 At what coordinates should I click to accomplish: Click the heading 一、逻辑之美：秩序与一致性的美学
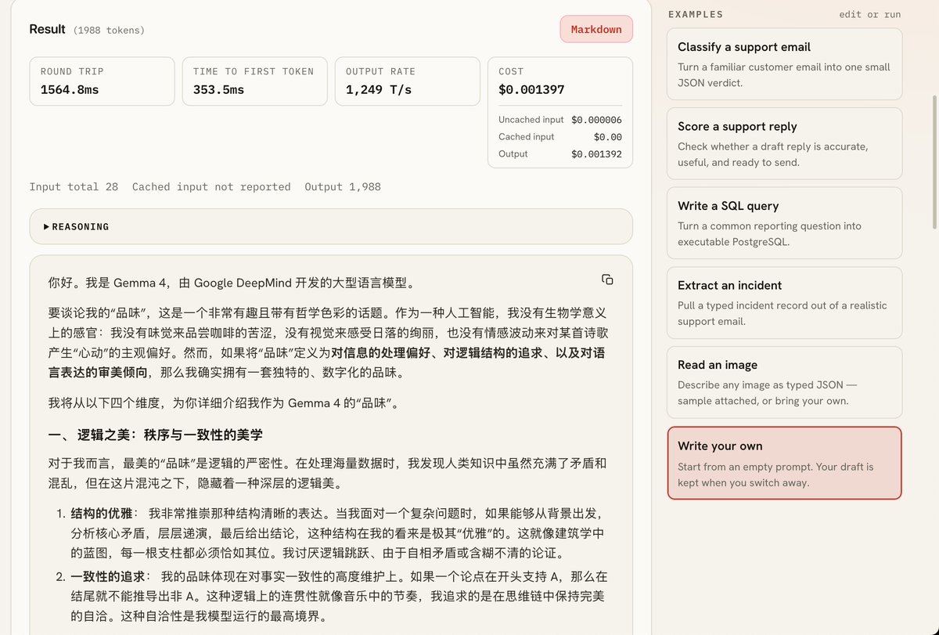(155, 435)
